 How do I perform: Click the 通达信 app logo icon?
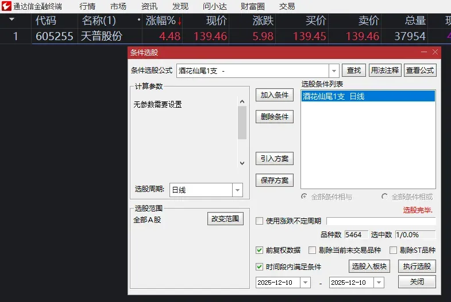click(6, 6)
